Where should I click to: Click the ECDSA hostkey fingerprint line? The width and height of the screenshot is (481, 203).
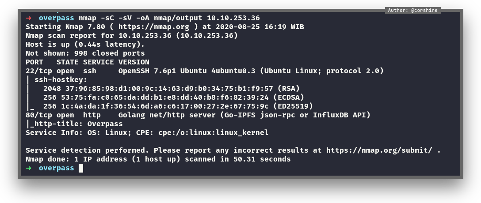[173, 98]
